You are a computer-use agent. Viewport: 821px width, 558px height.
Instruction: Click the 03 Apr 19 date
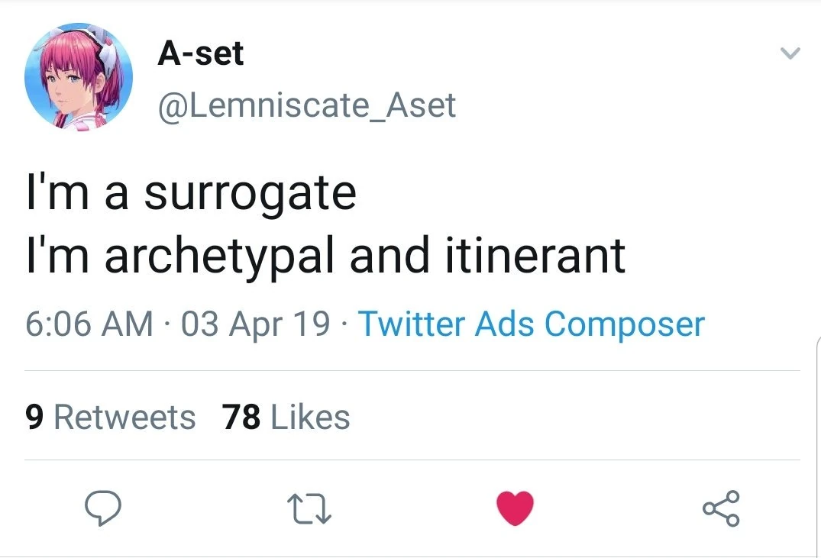click(x=257, y=324)
